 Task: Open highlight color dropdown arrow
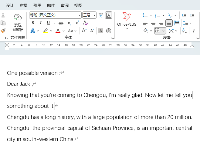point(51,31)
